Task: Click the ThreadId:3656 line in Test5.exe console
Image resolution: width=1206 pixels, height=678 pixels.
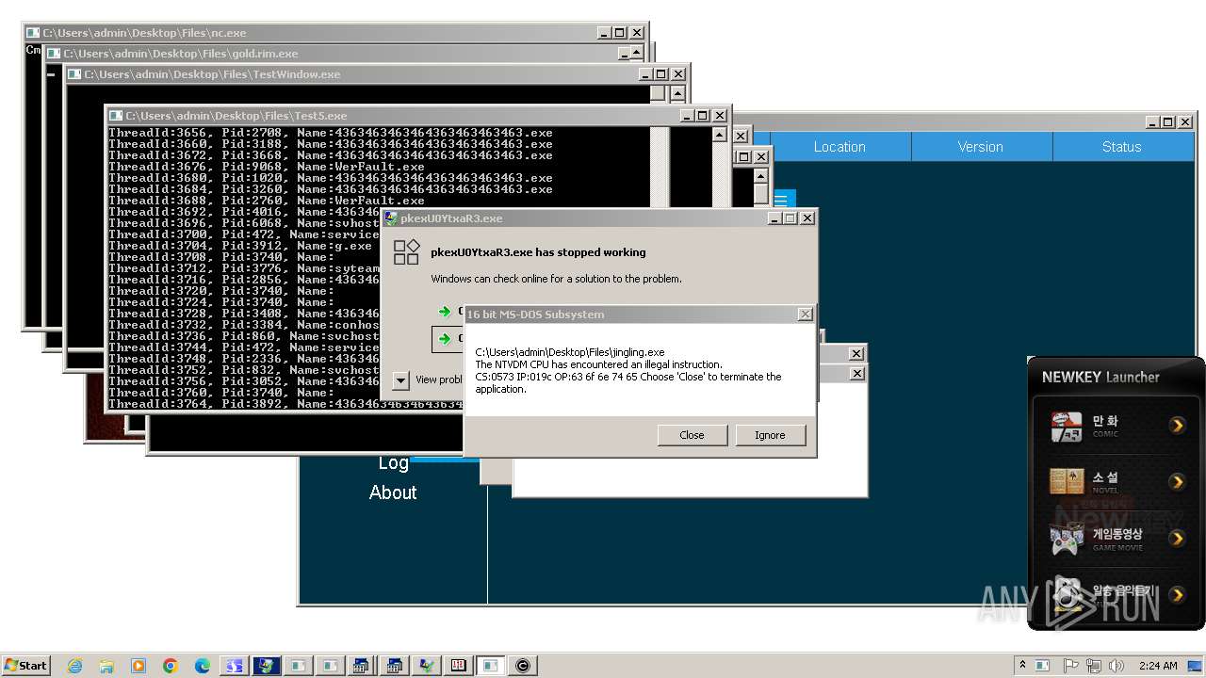Action: pyautogui.click(x=331, y=133)
